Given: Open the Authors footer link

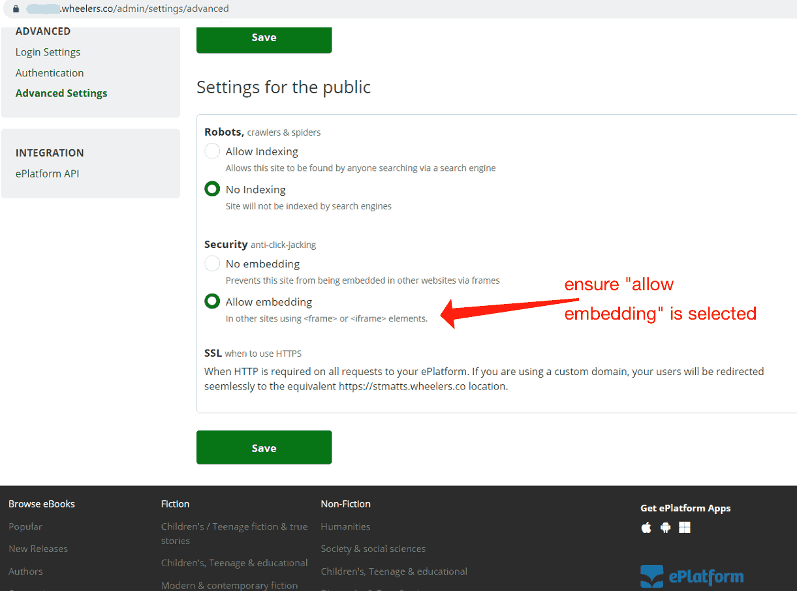Looking at the screenshot, I should (x=25, y=571).
